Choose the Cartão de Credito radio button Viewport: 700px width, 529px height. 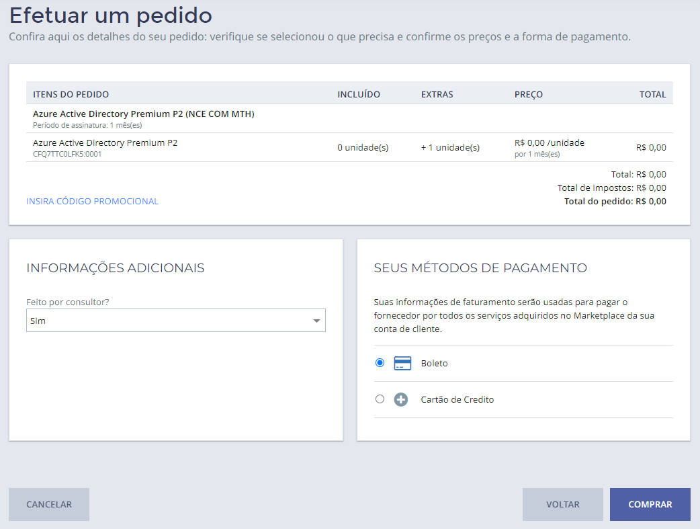point(380,399)
